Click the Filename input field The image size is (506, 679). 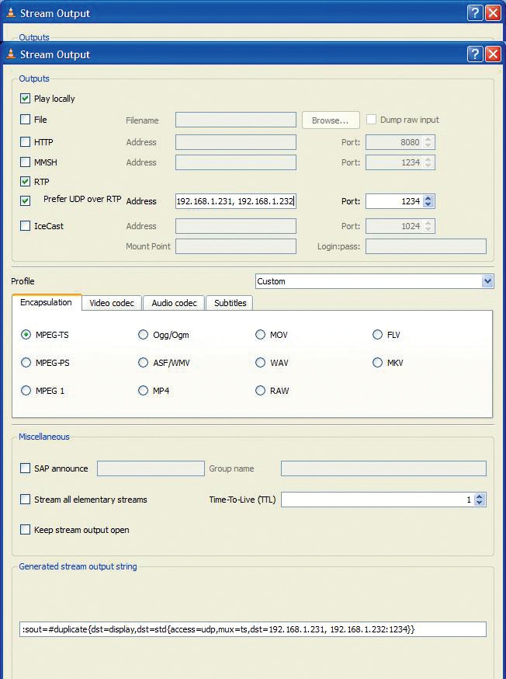coord(236,120)
